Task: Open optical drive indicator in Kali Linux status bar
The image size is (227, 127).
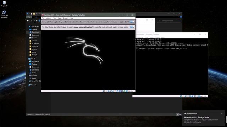Action: (x=106, y=91)
